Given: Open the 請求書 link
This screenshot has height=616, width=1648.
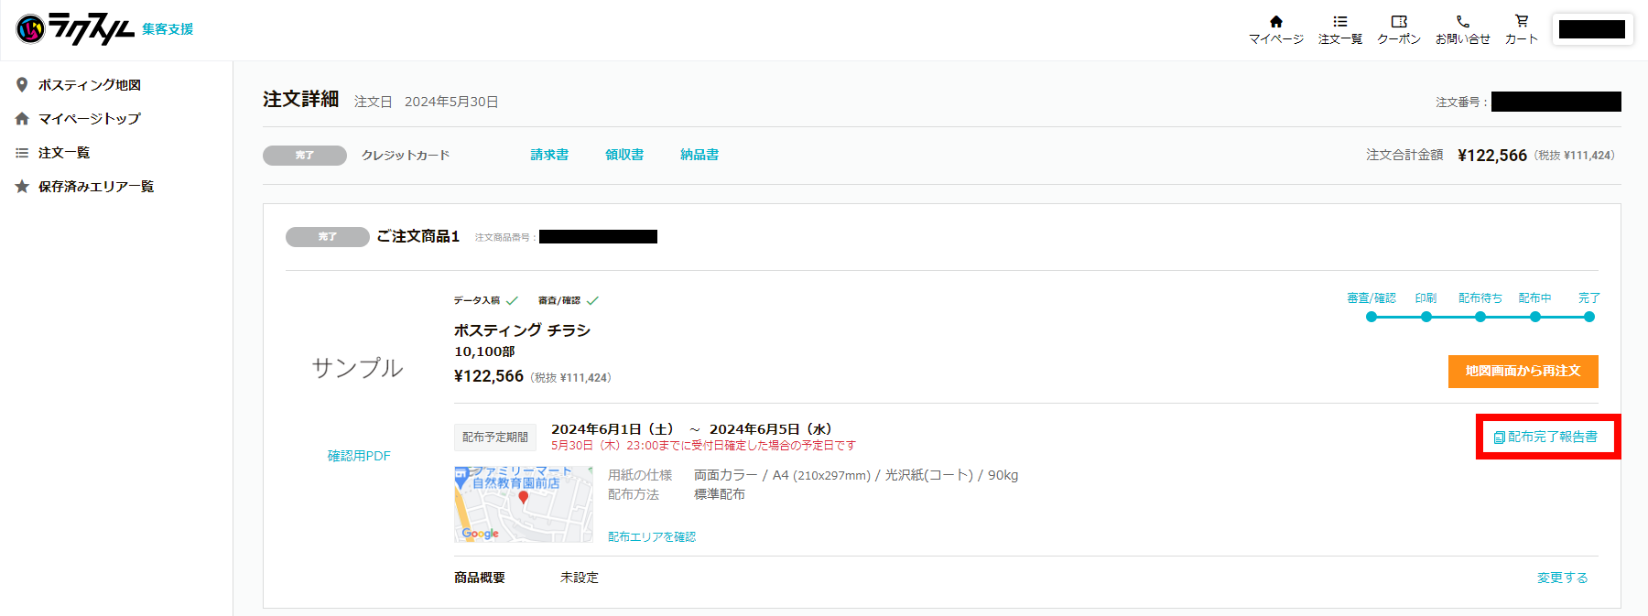Looking at the screenshot, I should point(549,156).
